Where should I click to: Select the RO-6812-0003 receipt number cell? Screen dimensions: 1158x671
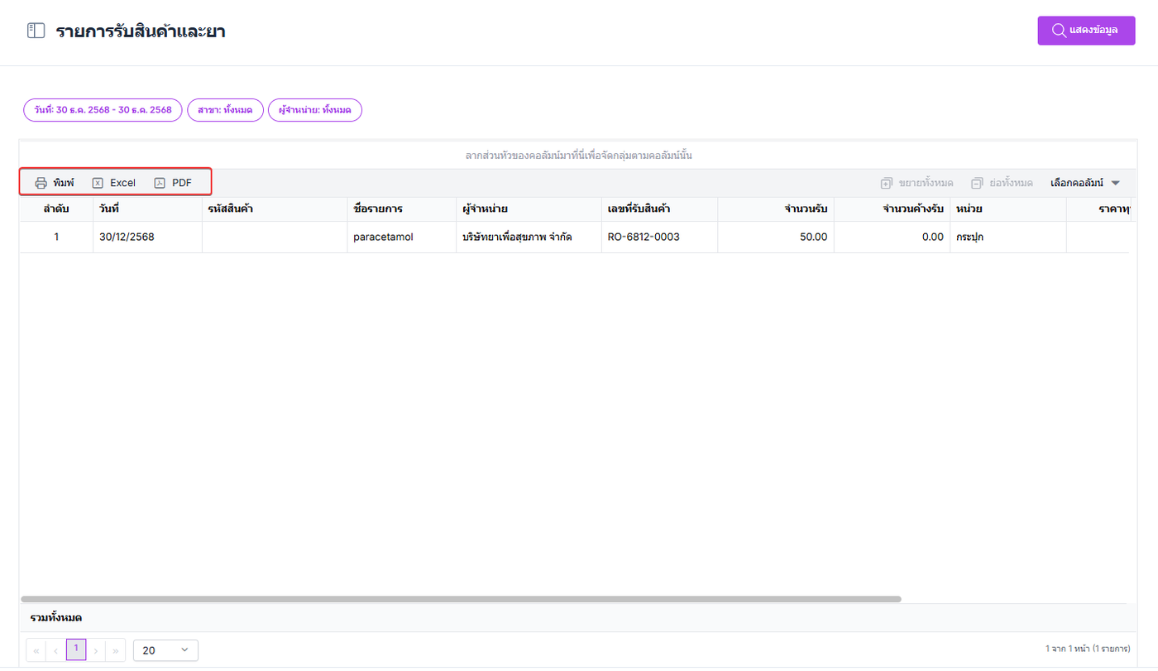[x=659, y=237]
